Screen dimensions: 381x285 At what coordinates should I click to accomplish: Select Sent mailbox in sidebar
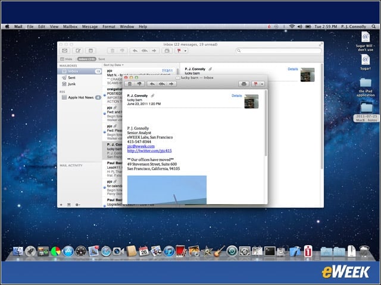[80, 78]
